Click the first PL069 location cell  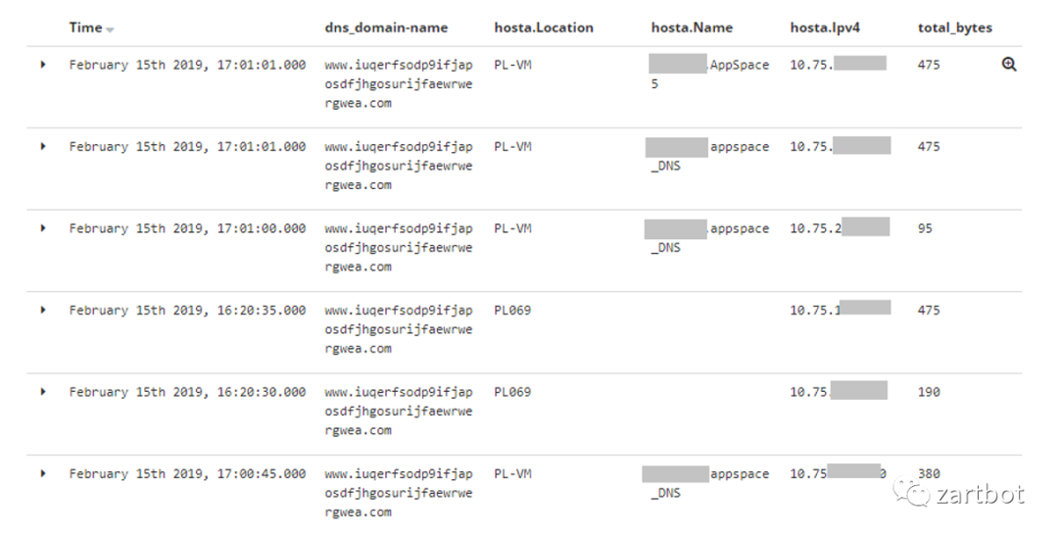[512, 310]
